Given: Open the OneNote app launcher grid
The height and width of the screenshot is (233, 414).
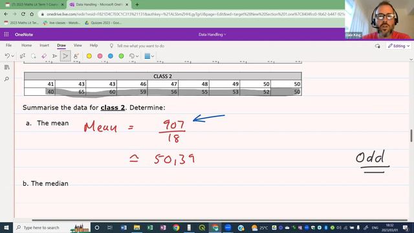Looking at the screenshot, I should tap(6, 34).
